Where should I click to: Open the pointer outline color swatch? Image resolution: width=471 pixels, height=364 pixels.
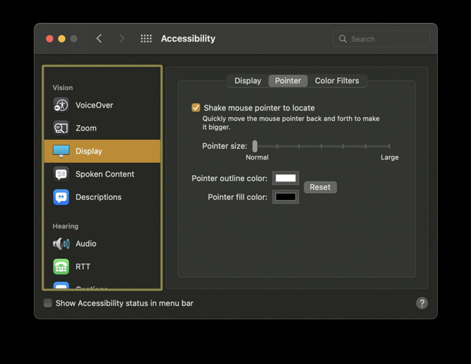tap(285, 178)
